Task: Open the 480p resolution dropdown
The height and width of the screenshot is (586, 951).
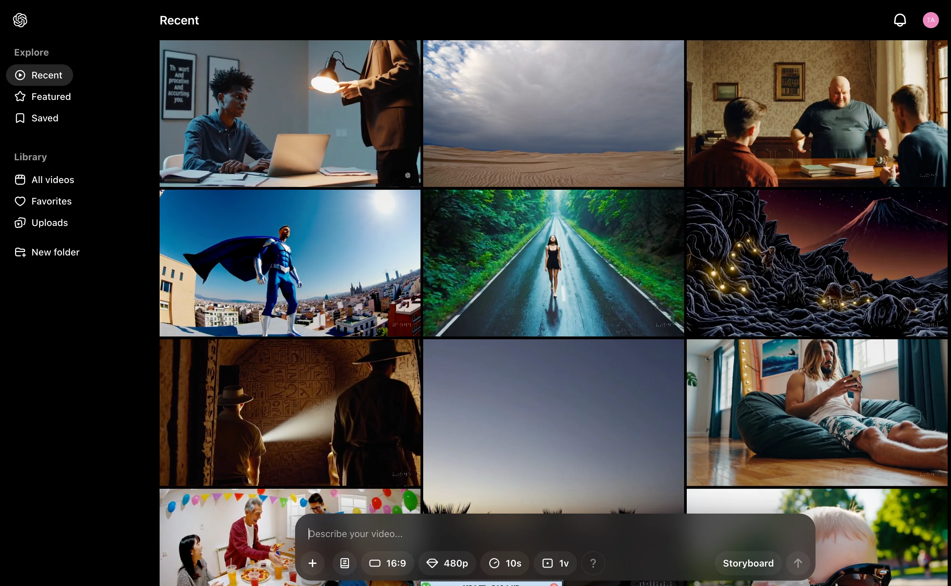Action: (x=447, y=563)
